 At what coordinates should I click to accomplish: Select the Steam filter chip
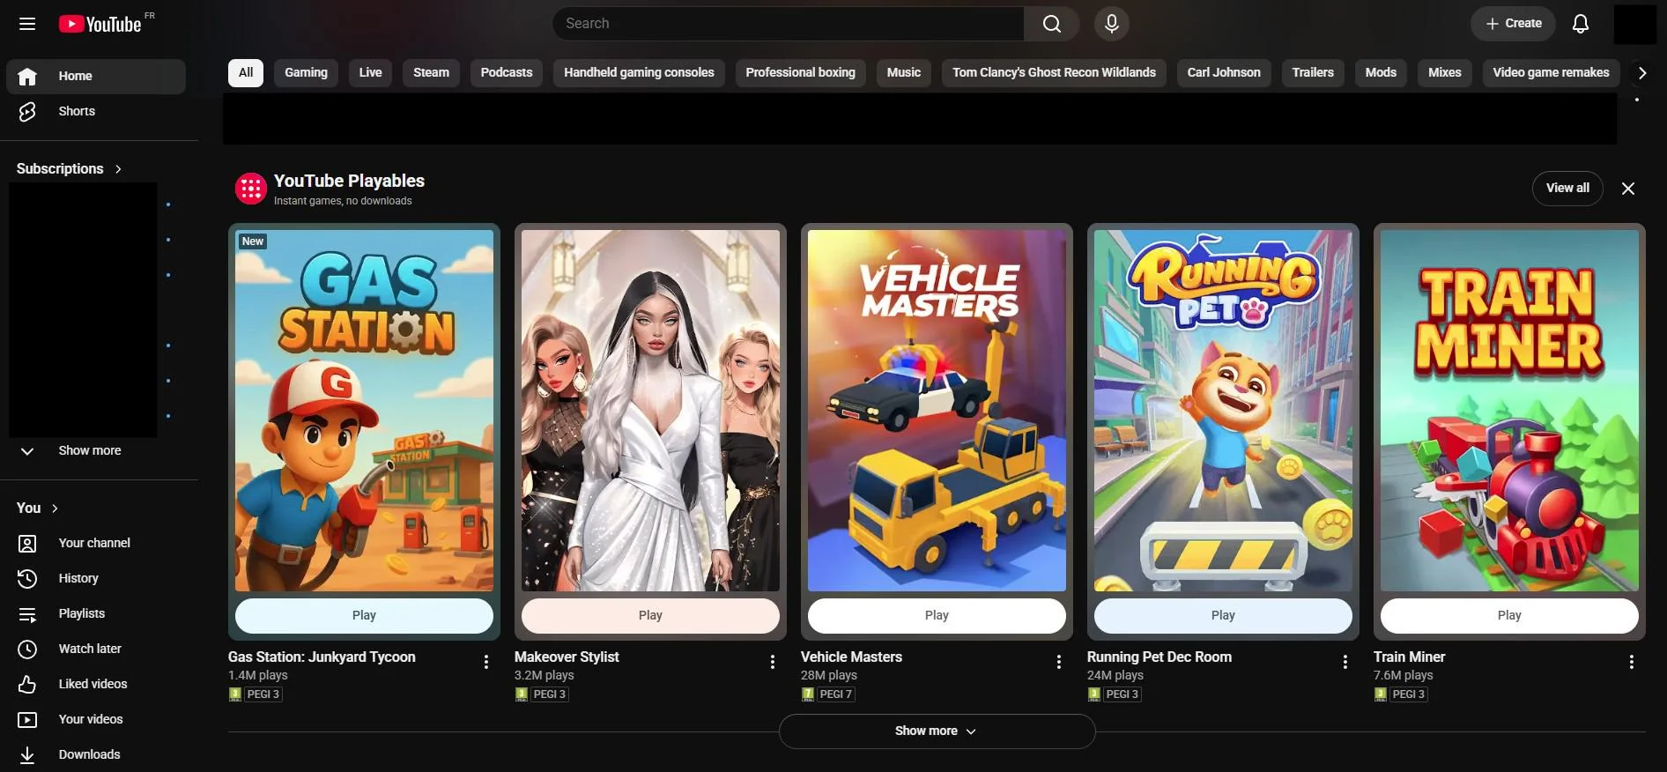pos(431,73)
